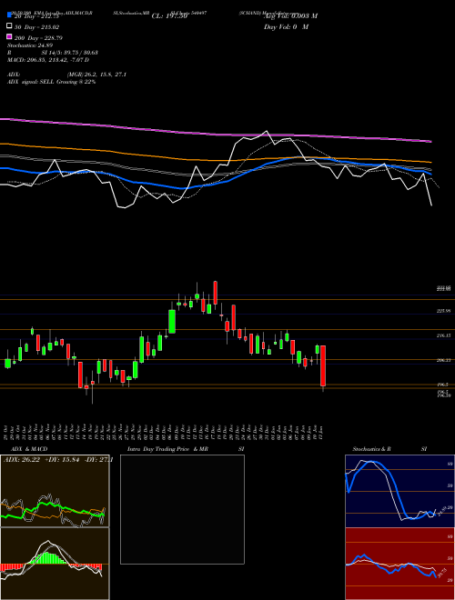Click the tall green candle in early December

click(172, 322)
